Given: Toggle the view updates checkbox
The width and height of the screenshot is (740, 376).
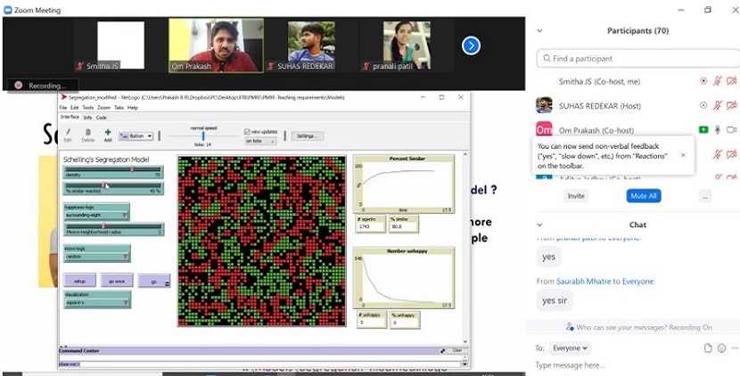Looking at the screenshot, I should coord(247,132).
